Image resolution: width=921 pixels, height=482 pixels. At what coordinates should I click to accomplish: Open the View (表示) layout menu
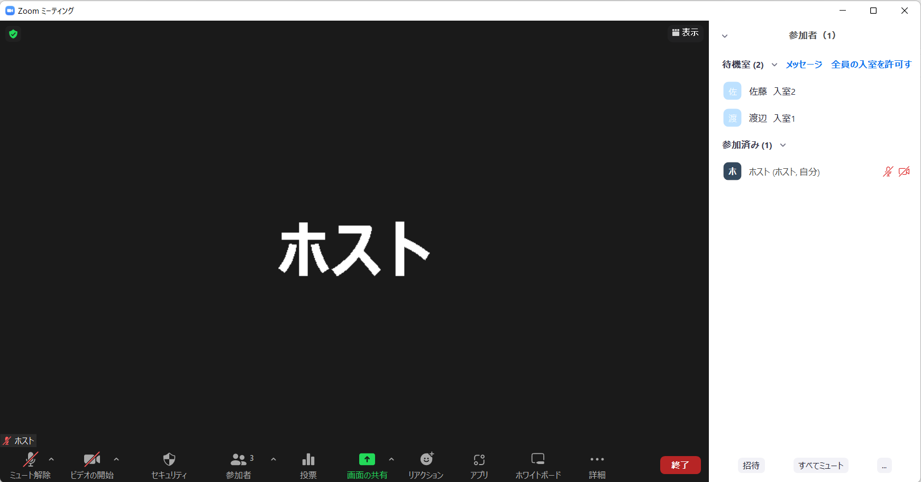pos(685,32)
